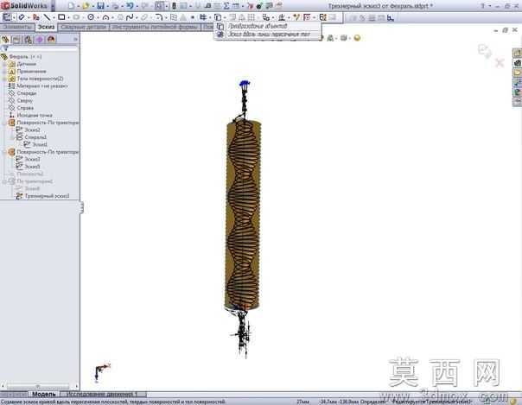This screenshot has width=522, height=405.
Task: Select the Sketch Fillet tool
Action: point(159,17)
